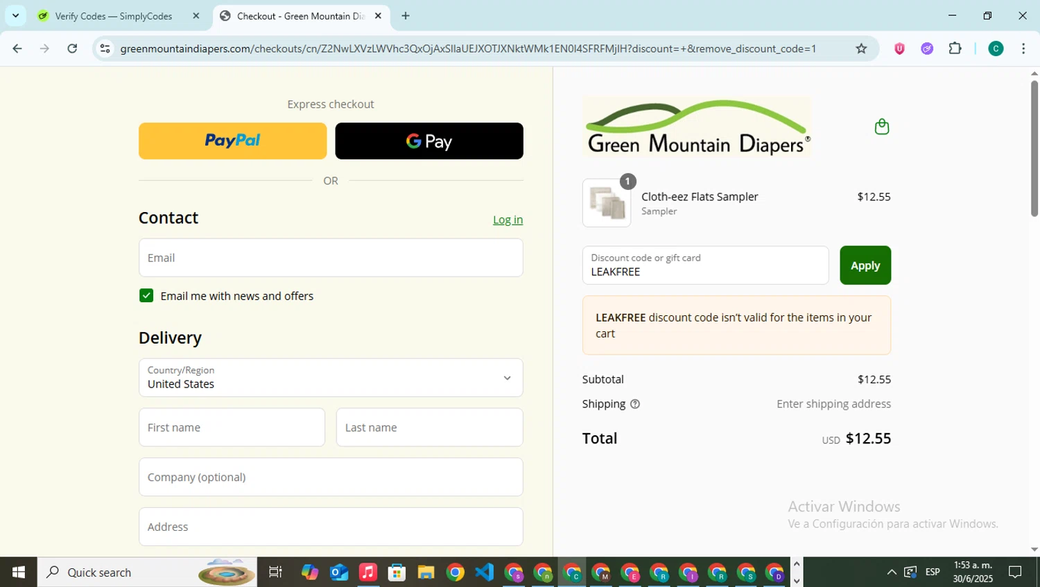Click the LEAKFREE discount error message

736,326
